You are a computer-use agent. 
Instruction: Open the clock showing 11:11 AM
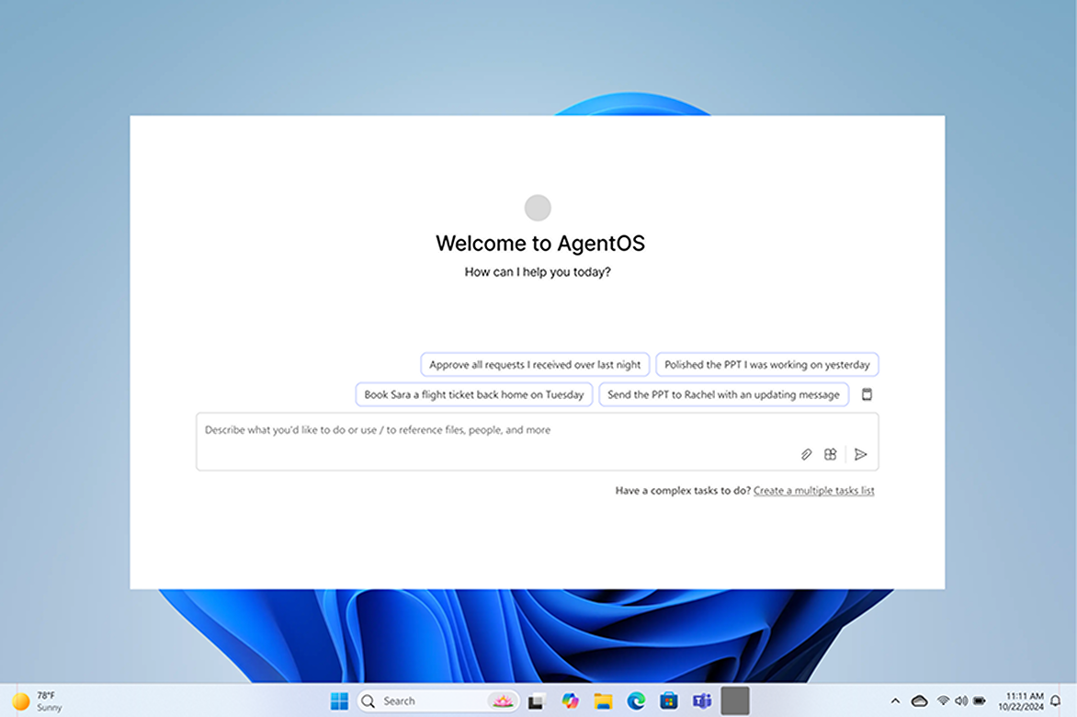click(1021, 700)
